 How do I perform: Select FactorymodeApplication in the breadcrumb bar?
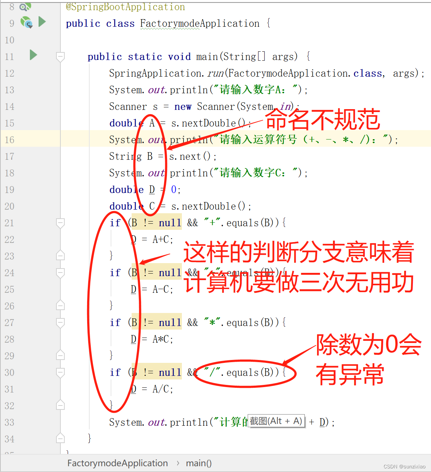point(118,463)
